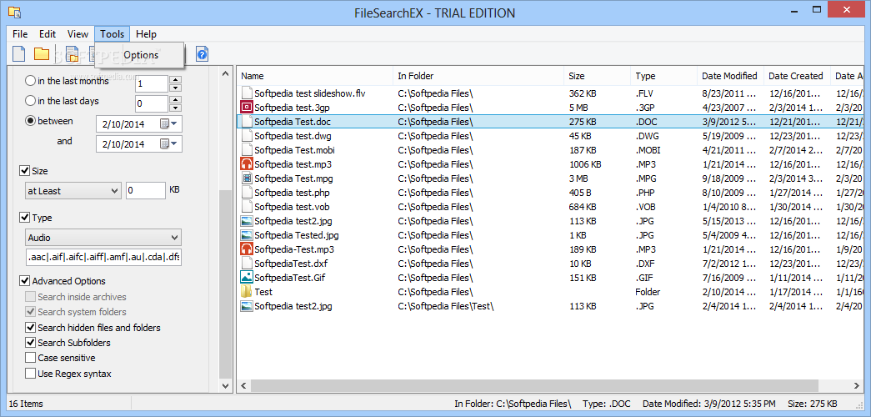871x417 pixels.
Task: Open help via the question mark toolbar icon
Action: click(203, 54)
